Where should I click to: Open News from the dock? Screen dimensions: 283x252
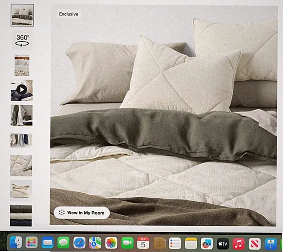tap(255, 244)
